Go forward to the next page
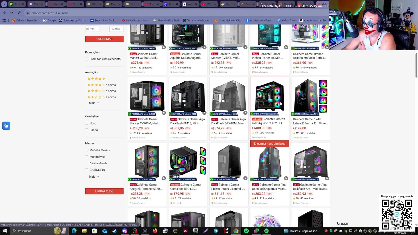The height and width of the screenshot is (235, 418). click(12, 13)
